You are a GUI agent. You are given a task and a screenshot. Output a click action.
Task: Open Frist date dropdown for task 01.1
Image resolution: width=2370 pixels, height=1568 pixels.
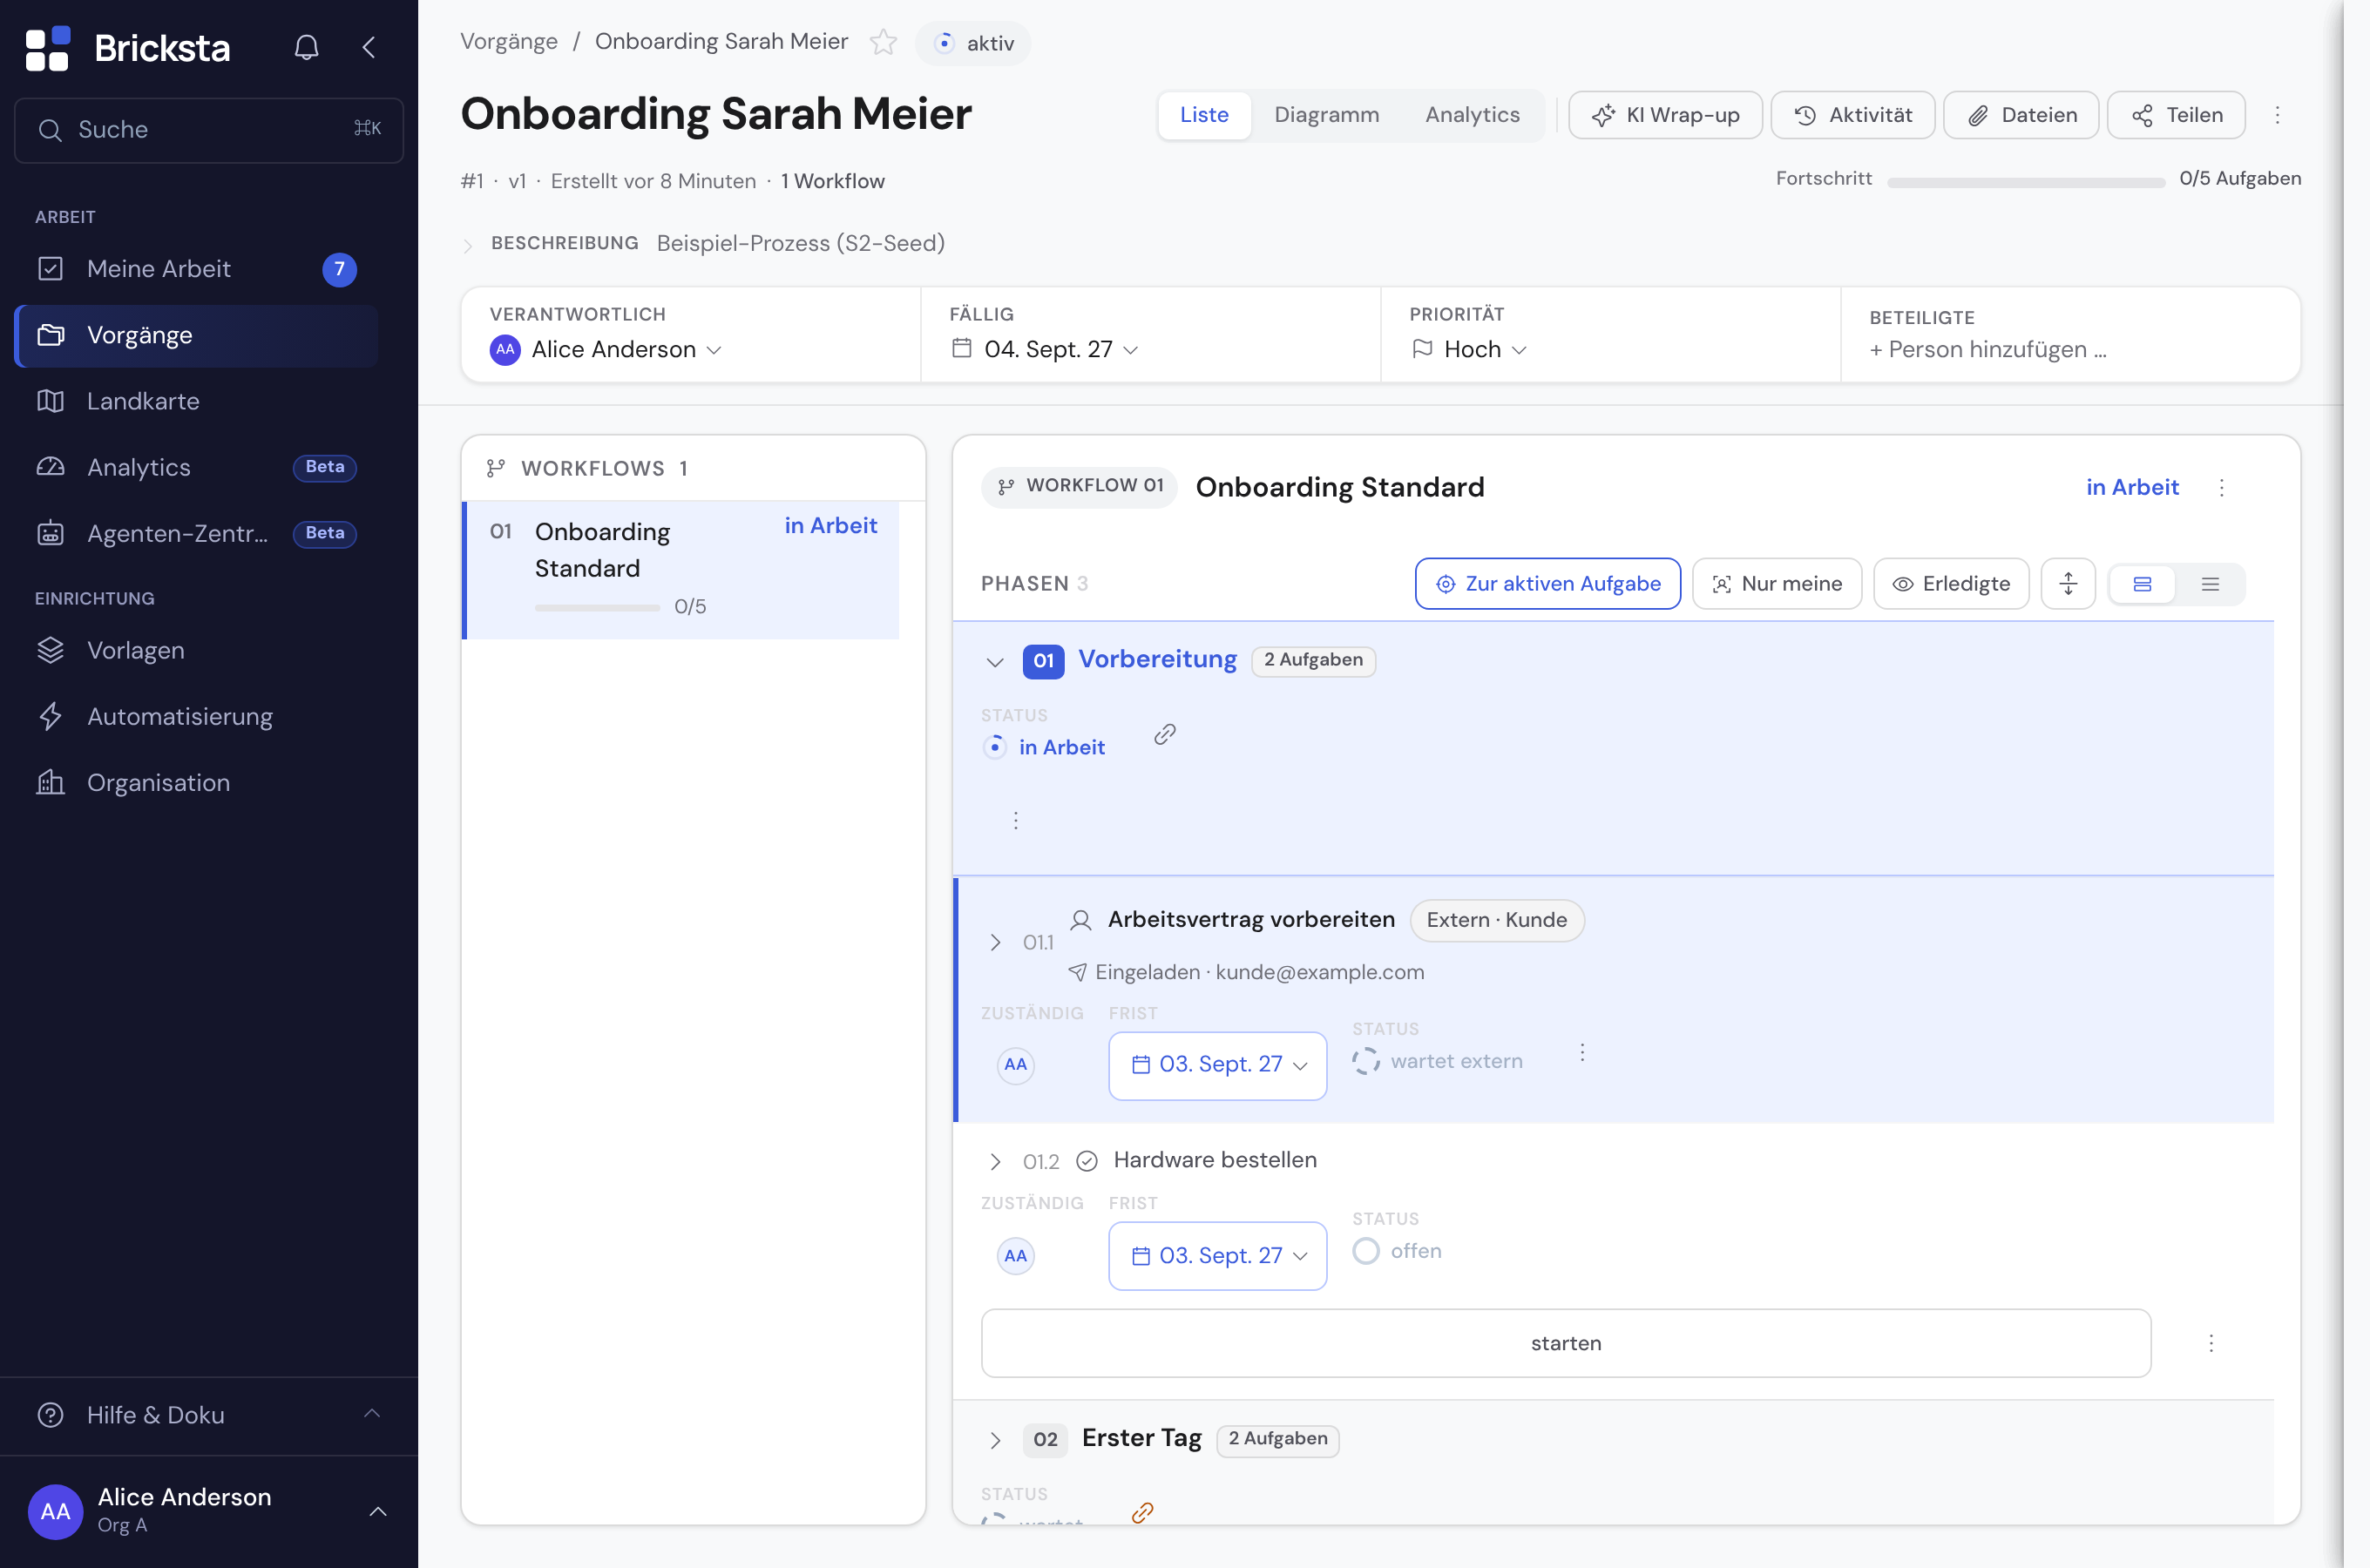(x=1218, y=1065)
